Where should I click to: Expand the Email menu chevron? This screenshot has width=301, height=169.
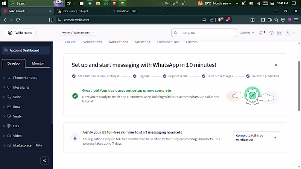pyautogui.click(x=4, y=107)
